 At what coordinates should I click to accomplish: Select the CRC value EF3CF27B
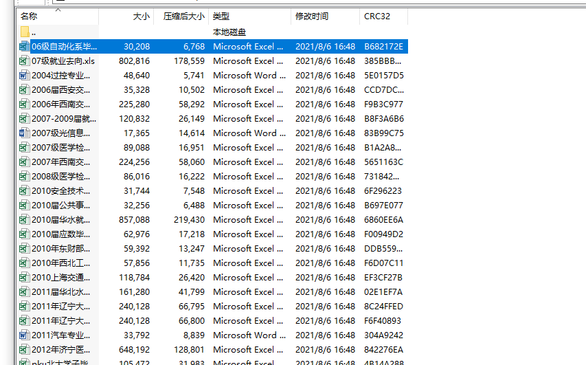pos(383,278)
